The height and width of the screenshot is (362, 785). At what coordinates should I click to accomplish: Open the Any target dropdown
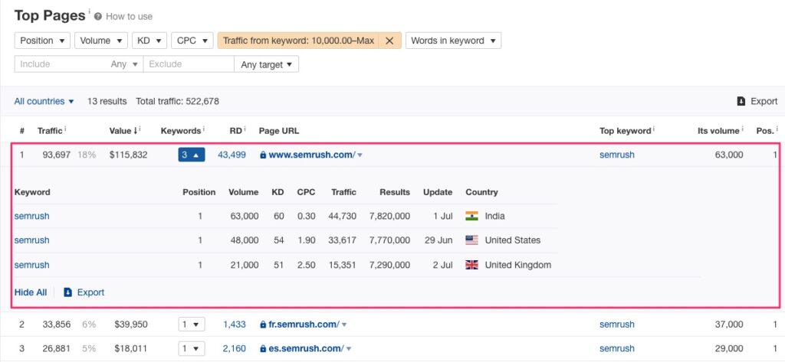click(x=266, y=64)
